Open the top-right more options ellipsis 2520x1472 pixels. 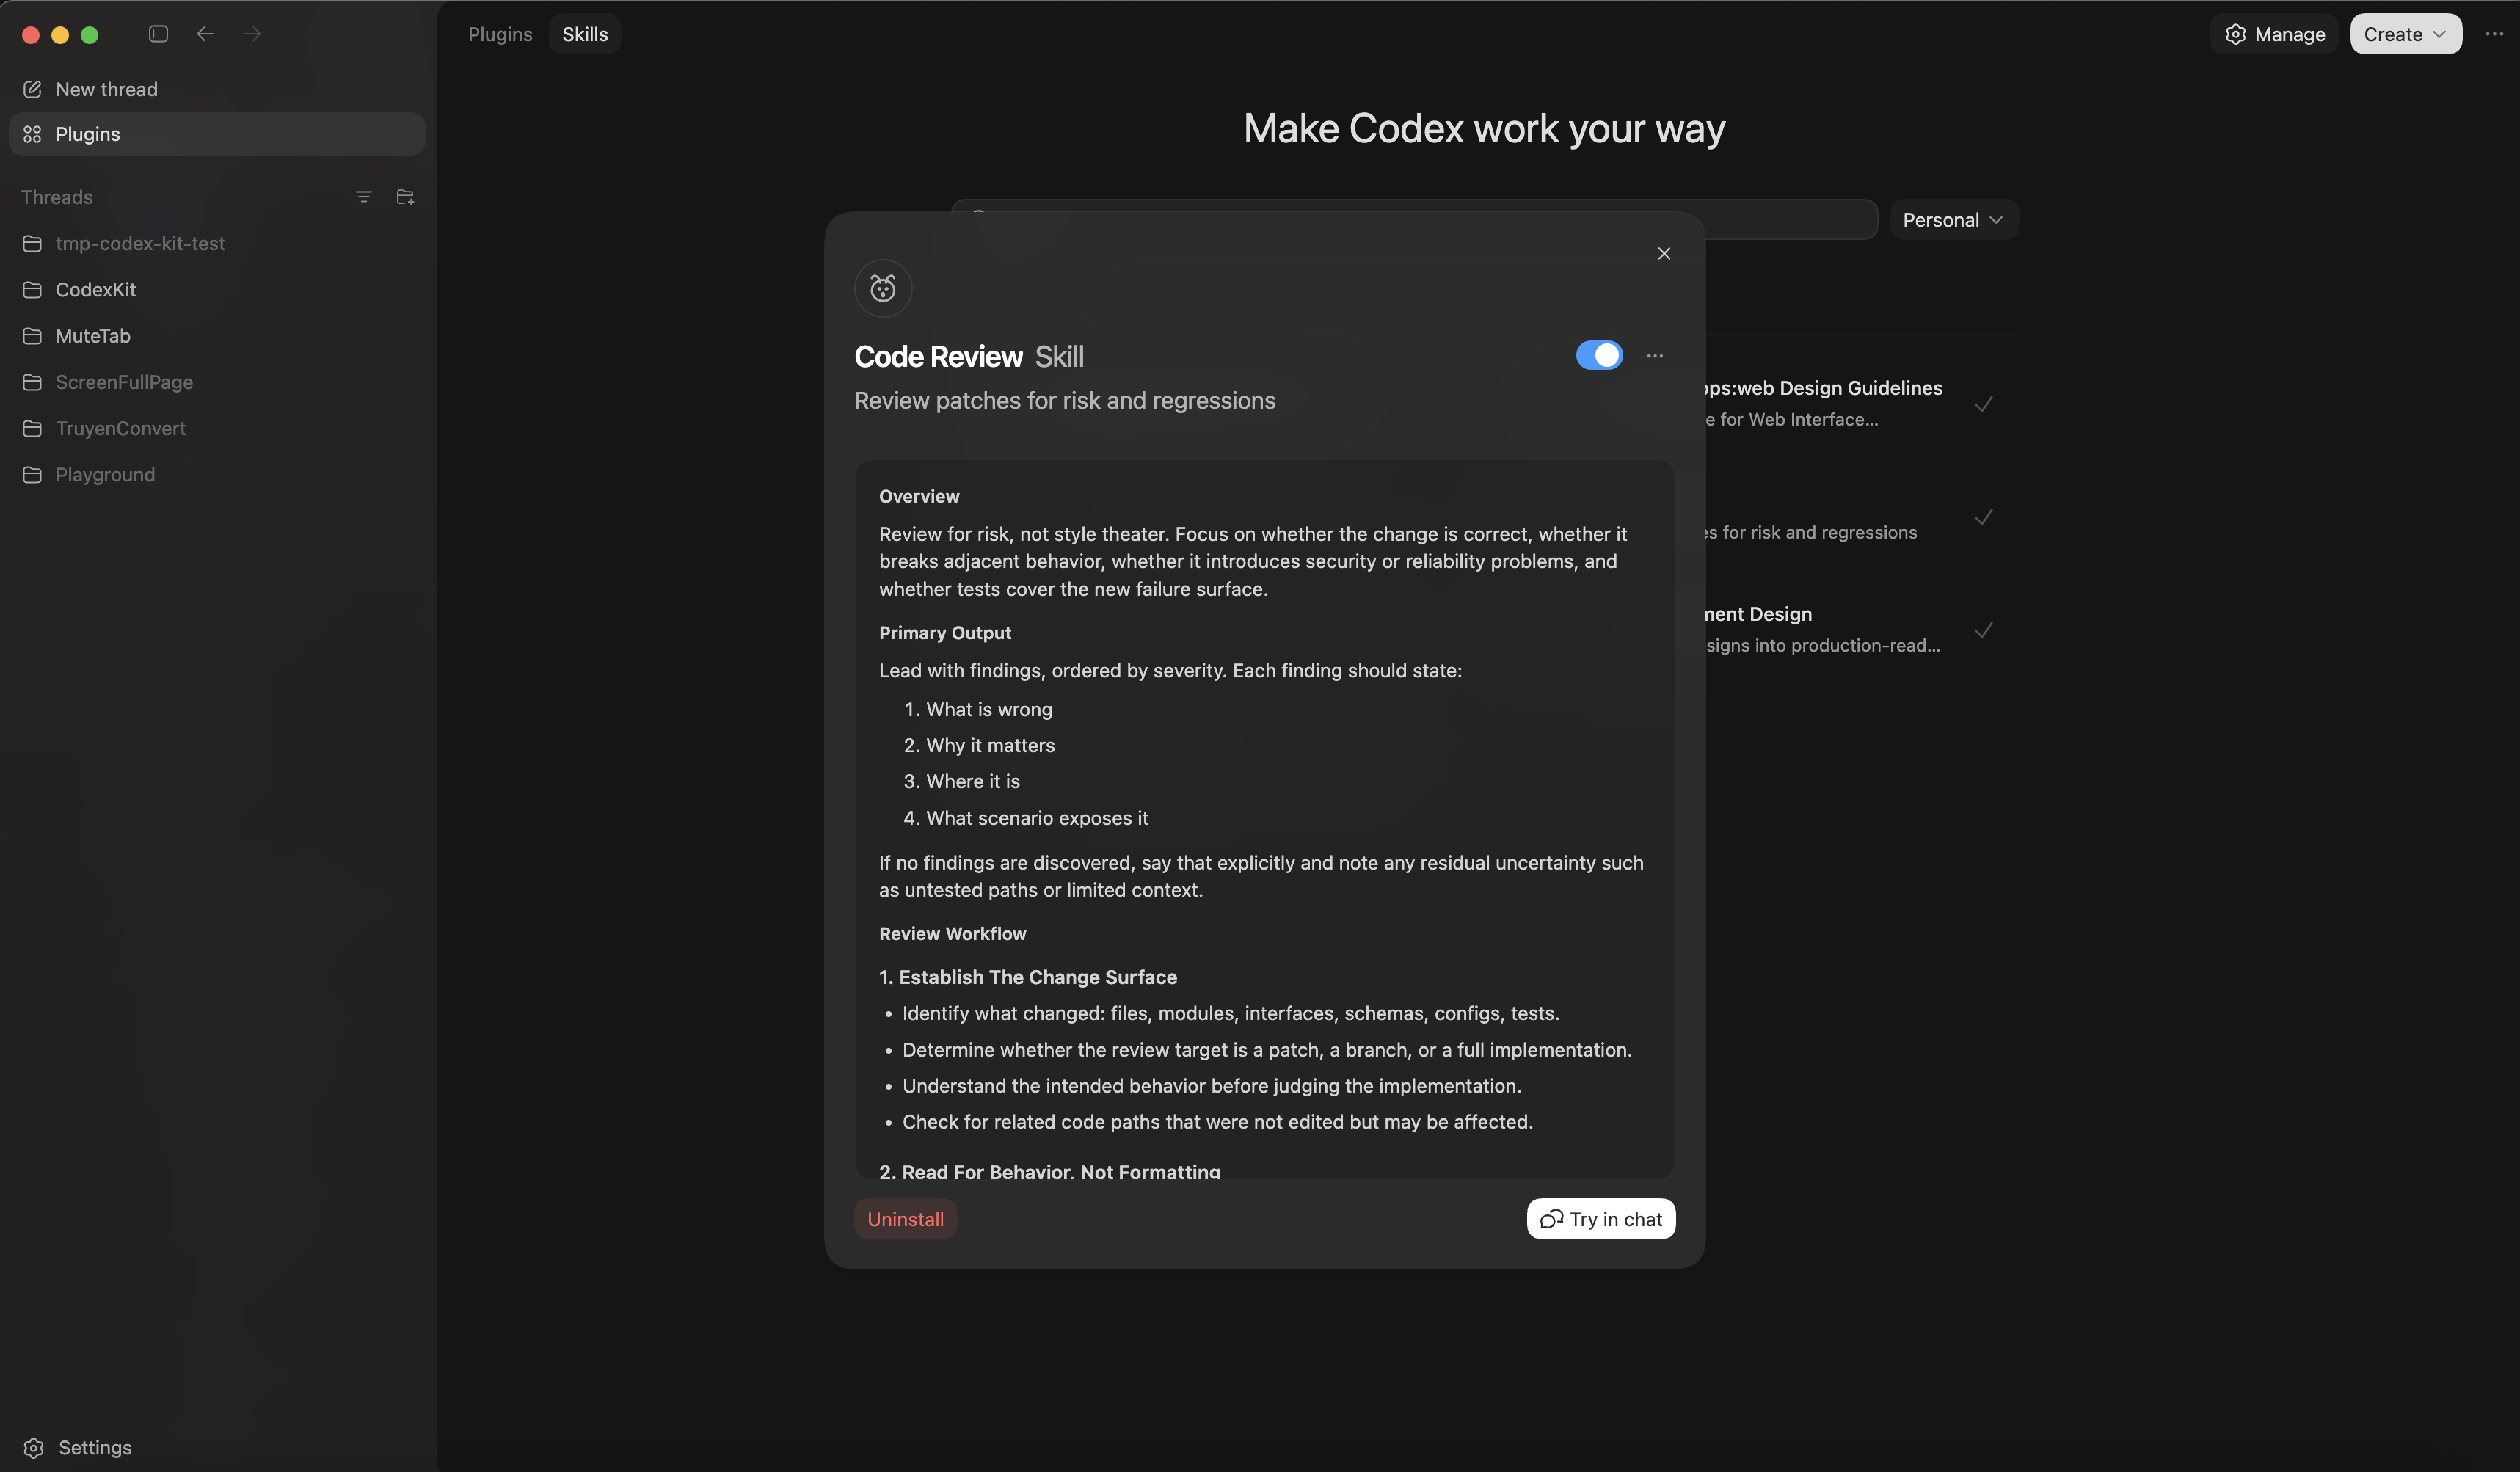2494,34
